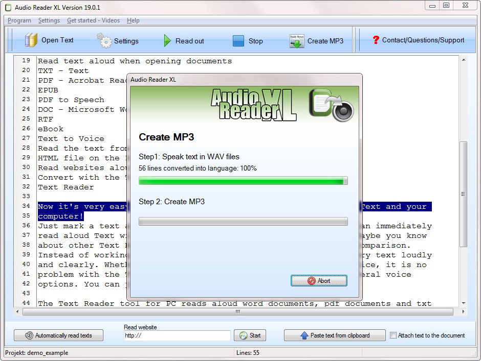Screen dimensions: 481x361
Task: Click the 'TXT – Text' line
Action: (63, 71)
